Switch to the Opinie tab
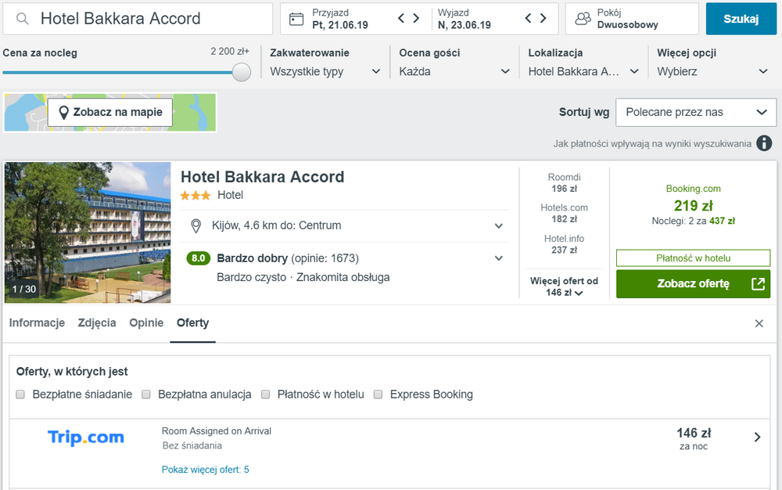Screen dimensions: 782x490 (146, 322)
